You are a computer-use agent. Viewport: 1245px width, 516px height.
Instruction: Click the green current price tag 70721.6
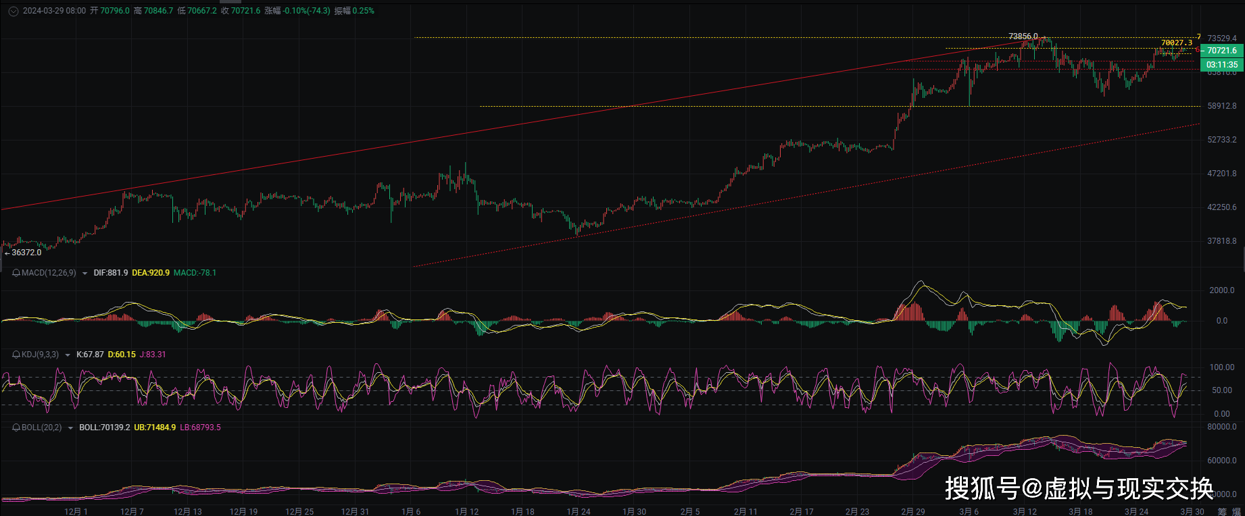point(1222,51)
